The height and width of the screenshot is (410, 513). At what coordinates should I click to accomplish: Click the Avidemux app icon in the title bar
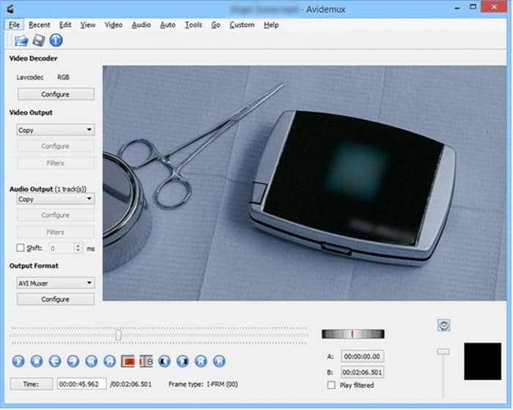[10, 8]
